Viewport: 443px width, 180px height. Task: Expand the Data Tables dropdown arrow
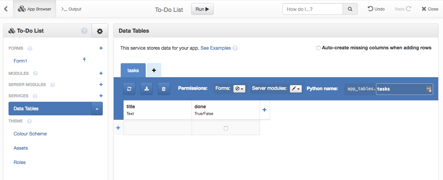coord(97,109)
